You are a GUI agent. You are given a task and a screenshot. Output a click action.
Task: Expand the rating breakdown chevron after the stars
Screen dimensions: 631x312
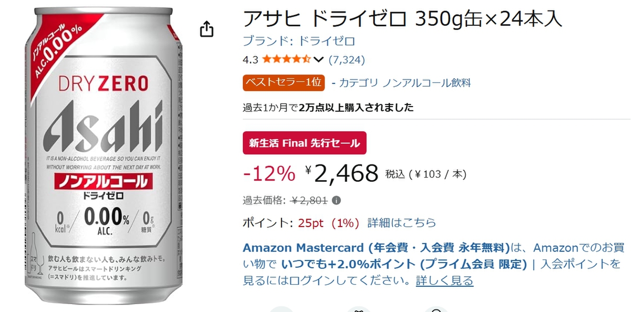pyautogui.click(x=319, y=59)
